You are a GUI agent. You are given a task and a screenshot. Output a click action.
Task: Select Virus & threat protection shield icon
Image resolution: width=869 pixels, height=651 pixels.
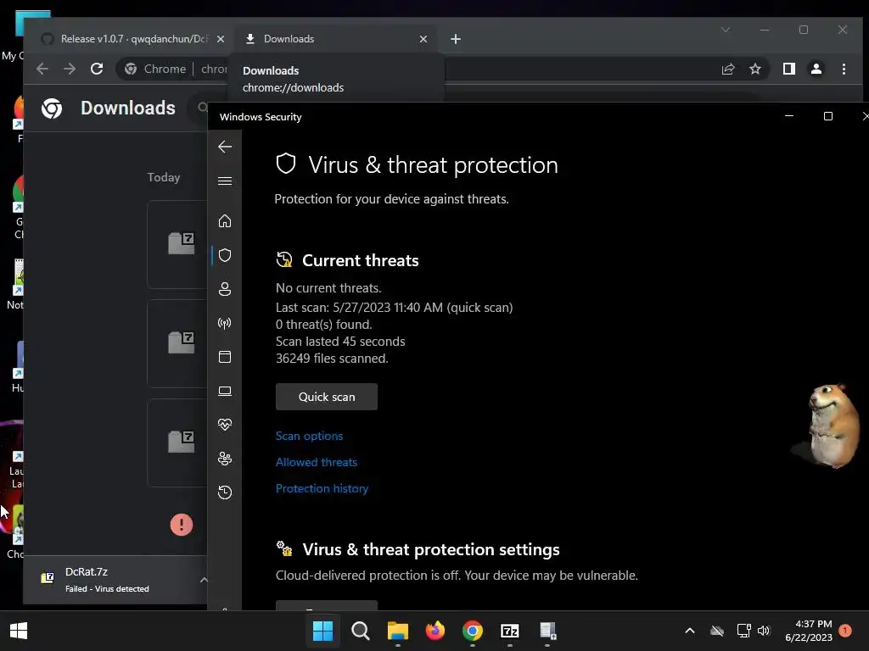(x=224, y=255)
